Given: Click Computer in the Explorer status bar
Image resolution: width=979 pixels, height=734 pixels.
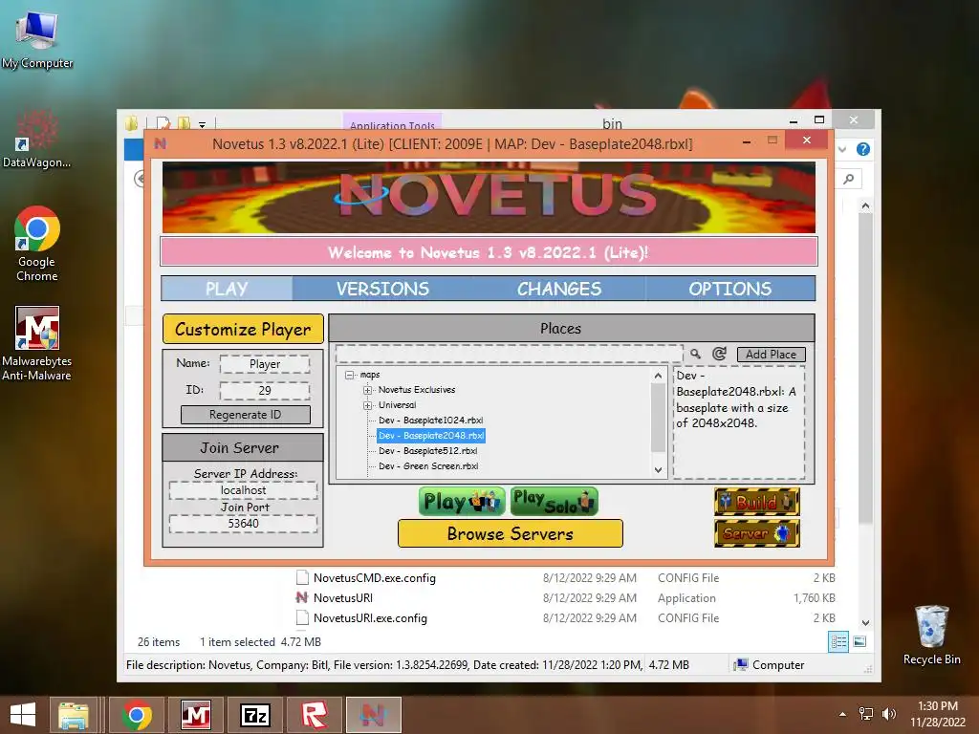Looking at the screenshot, I should coord(770,665).
